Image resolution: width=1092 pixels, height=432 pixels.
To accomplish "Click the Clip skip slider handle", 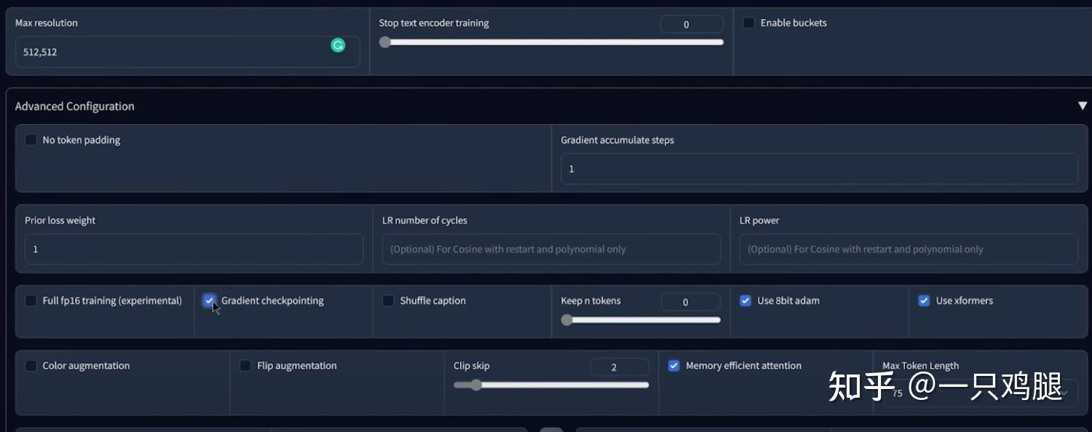I will pos(477,384).
